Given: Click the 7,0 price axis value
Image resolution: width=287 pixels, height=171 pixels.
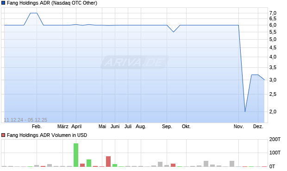Looking at the screenshot, I should click(273, 13).
